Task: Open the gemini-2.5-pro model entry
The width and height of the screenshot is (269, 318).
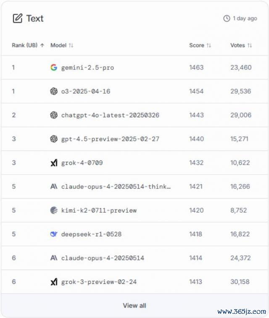Action: click(87, 67)
